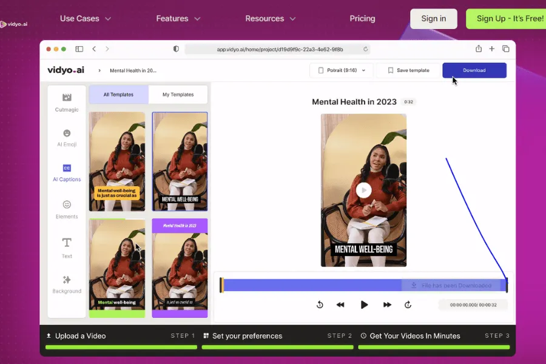This screenshot has height=364, width=546.
Task: Expand the Resources menu
Action: (270, 18)
